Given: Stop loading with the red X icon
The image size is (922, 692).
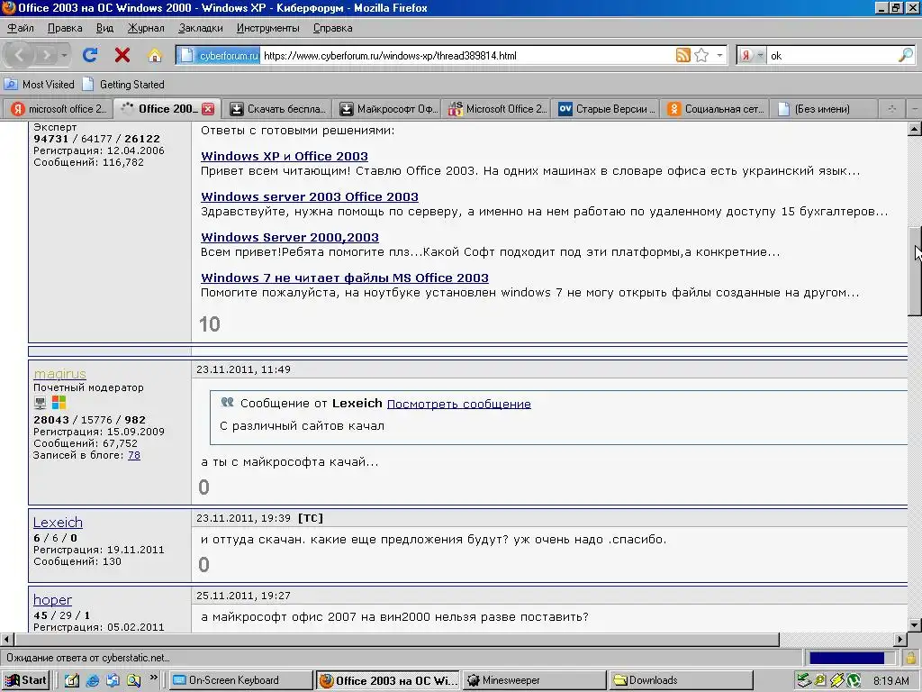Looking at the screenshot, I should (x=122, y=55).
